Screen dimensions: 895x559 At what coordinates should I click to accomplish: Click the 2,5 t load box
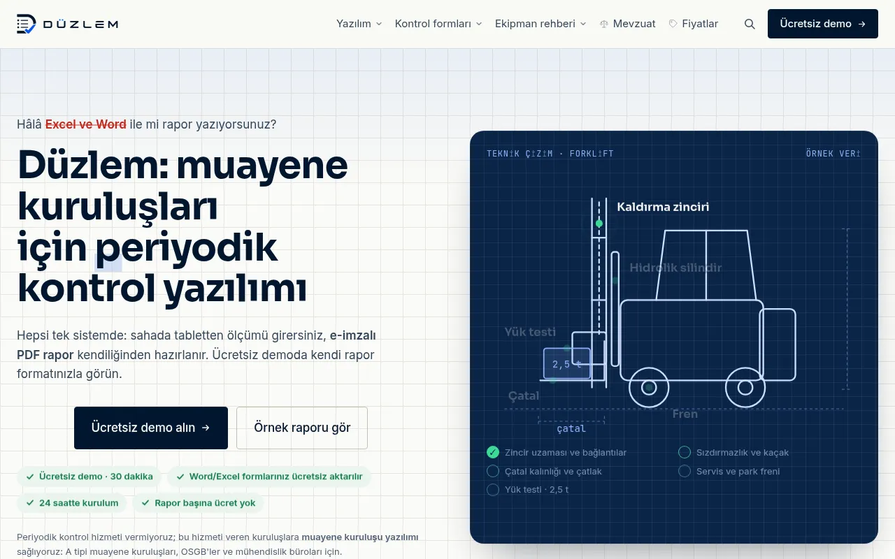[x=567, y=363]
